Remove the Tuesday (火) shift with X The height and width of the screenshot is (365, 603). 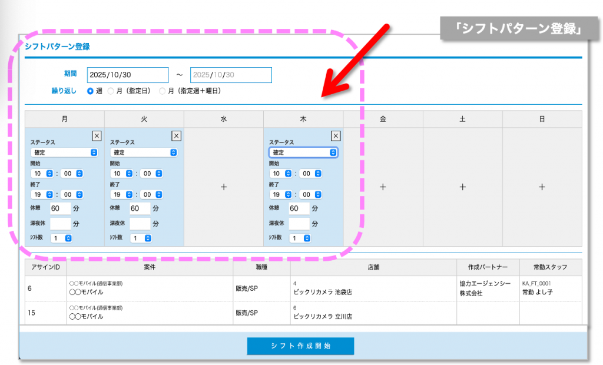(176, 136)
